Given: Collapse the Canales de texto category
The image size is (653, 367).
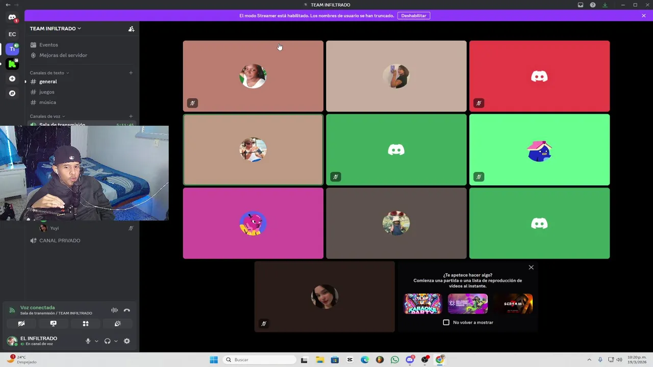Looking at the screenshot, I should point(49,73).
